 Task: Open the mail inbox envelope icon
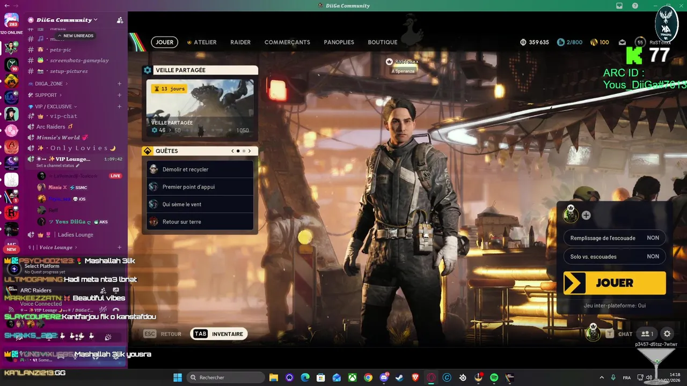[x=623, y=42]
